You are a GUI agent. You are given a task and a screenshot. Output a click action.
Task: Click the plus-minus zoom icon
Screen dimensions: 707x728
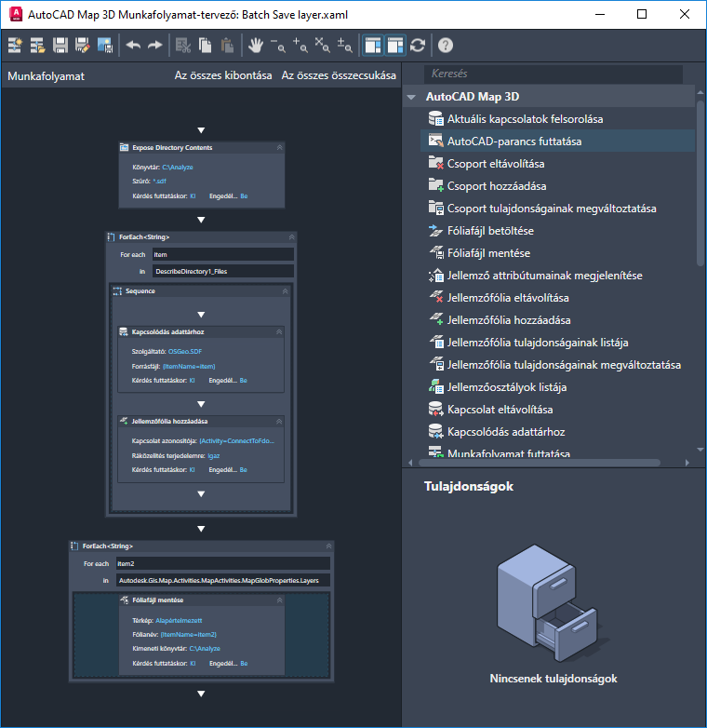point(345,46)
